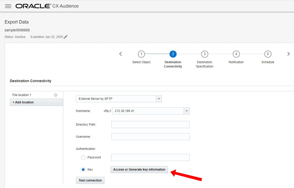
Task: Remove File location 1 with delete icon
Action: click(x=55, y=95)
